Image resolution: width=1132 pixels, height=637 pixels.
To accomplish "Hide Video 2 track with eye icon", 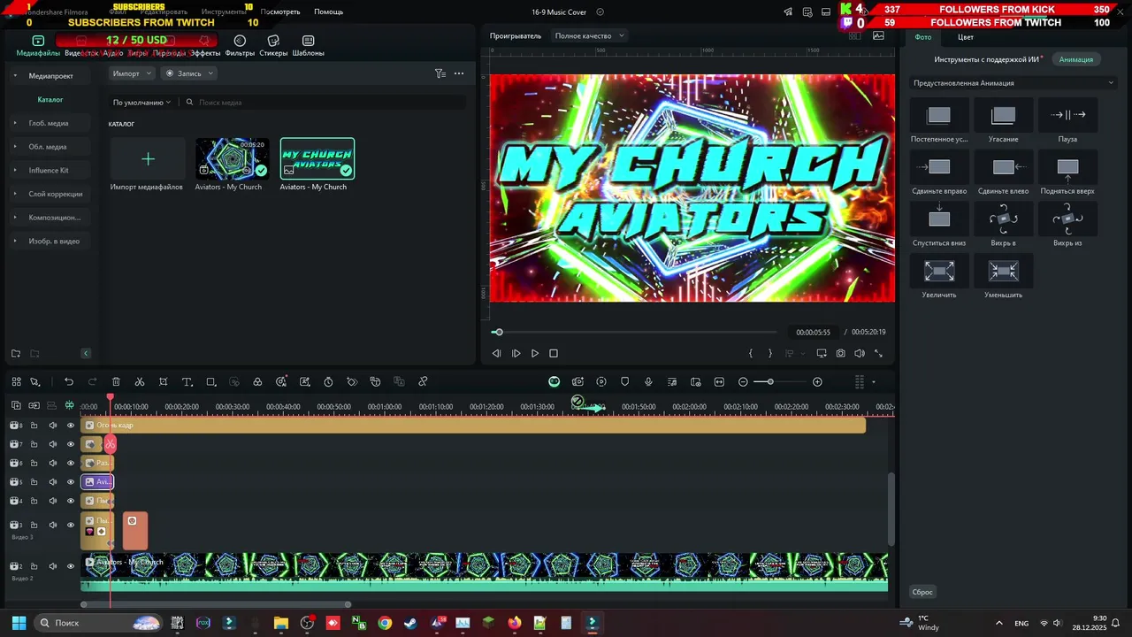I will point(71,566).
